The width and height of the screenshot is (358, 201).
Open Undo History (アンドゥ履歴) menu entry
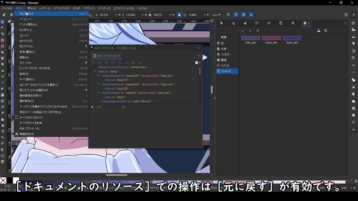[x=51, y=25]
